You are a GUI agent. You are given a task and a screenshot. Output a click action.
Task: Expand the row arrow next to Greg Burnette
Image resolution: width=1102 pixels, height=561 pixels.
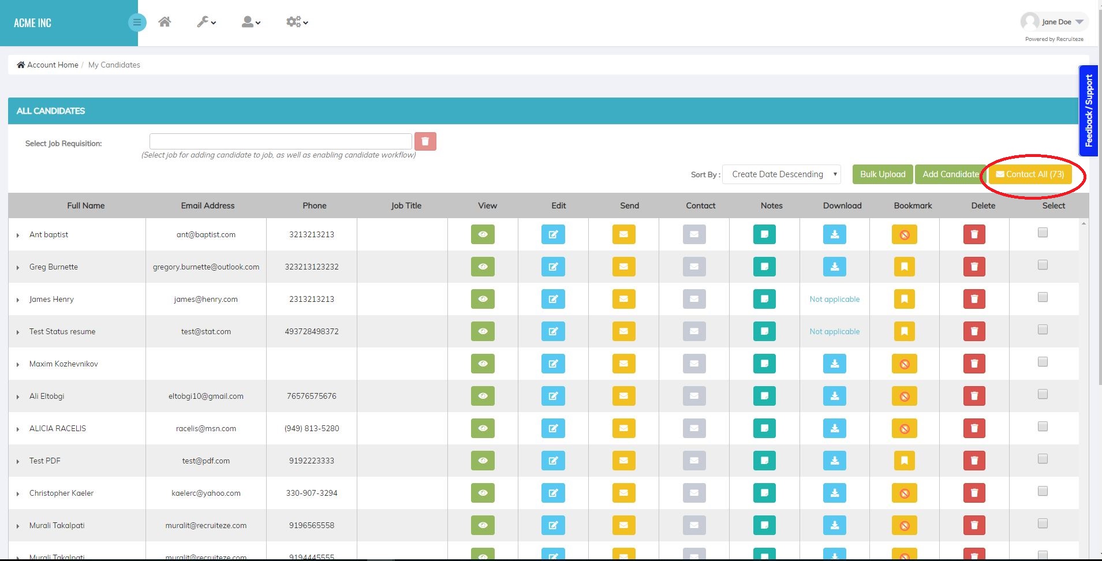click(17, 267)
